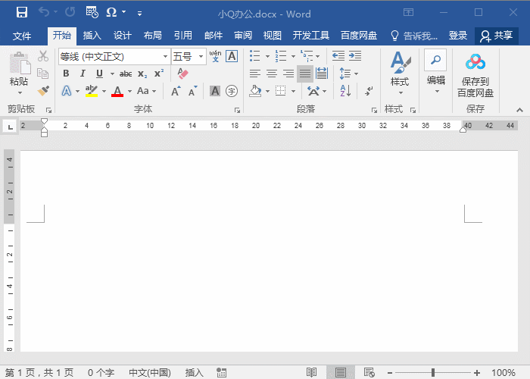This screenshot has width=530, height=379.
Task: Click the 共享 Share button
Action: [x=497, y=36]
